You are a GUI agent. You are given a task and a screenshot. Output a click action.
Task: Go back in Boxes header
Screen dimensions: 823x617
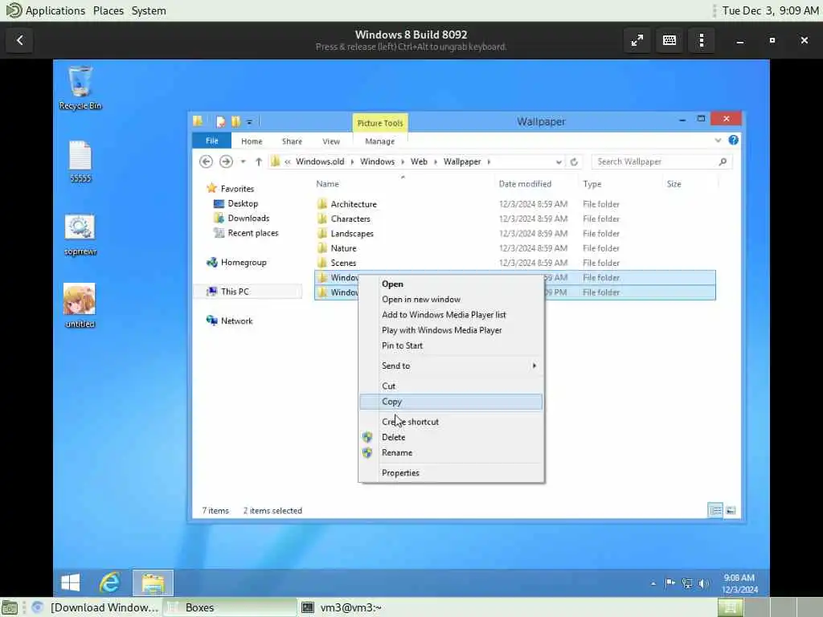(x=20, y=40)
